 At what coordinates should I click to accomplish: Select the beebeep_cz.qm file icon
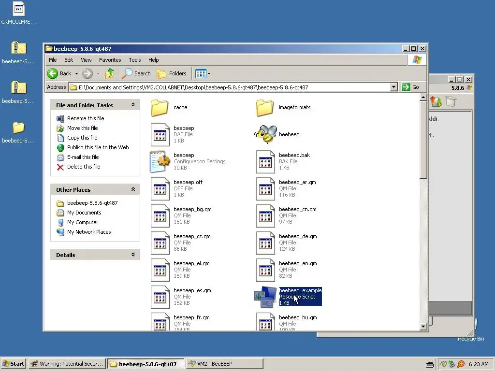pyautogui.click(x=160, y=243)
